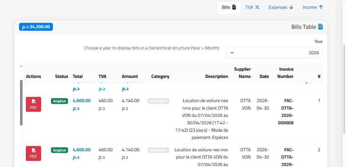
Task: Click the Supplier Name column header
Action: click(242, 73)
